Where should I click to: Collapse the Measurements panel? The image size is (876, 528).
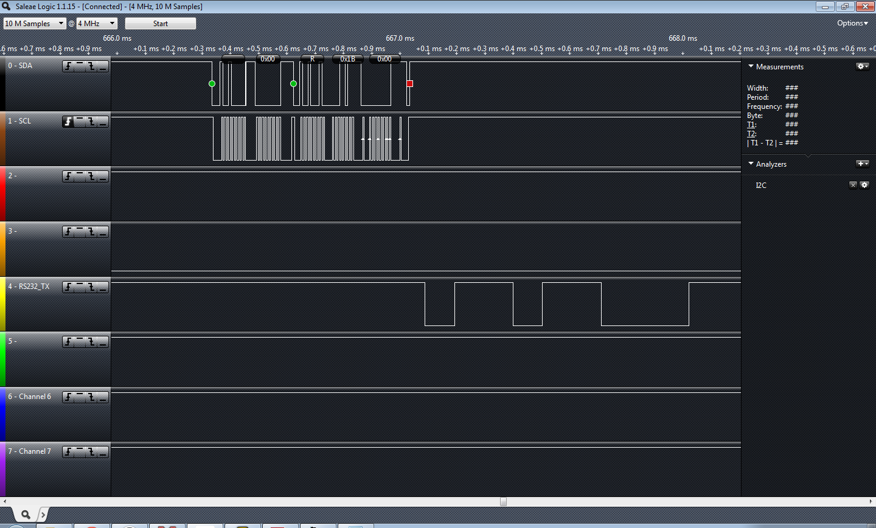coord(751,66)
